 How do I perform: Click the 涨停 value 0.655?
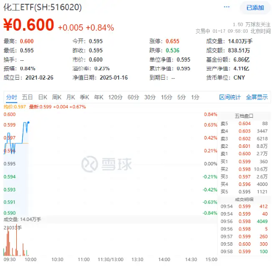[172, 42]
